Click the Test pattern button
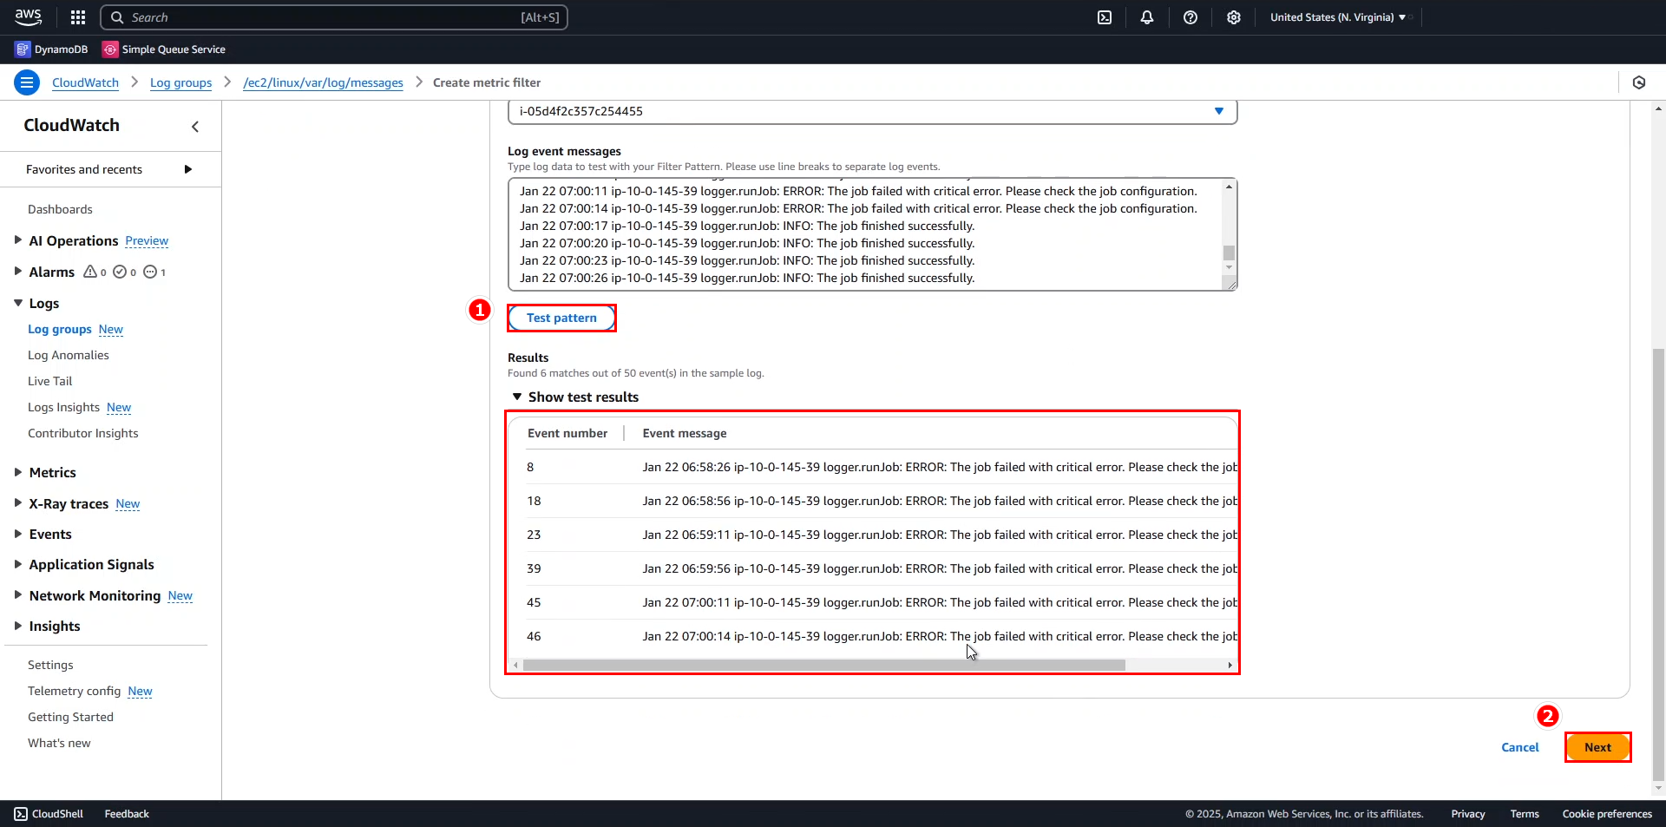This screenshot has height=827, width=1666. coord(561,318)
